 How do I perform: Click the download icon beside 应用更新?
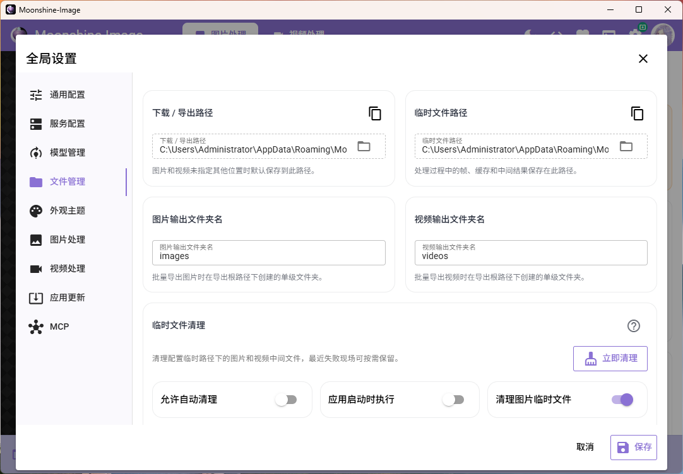tap(36, 298)
